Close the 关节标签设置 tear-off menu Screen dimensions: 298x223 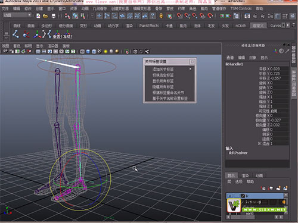192,62
